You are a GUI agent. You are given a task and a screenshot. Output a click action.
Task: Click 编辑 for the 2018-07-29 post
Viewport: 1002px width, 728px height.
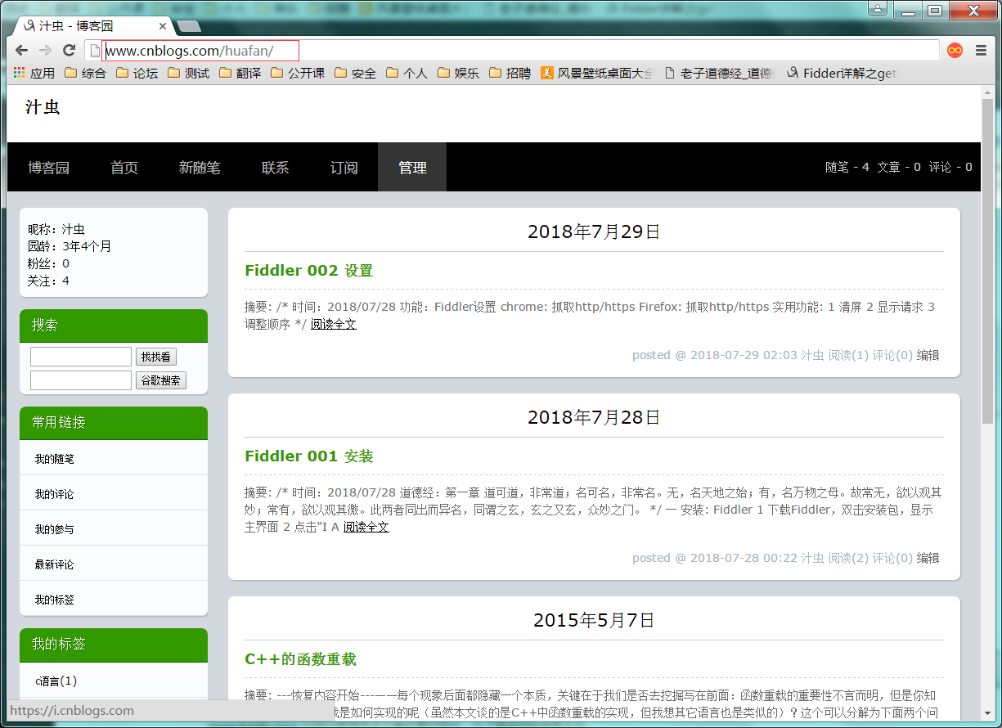928,355
